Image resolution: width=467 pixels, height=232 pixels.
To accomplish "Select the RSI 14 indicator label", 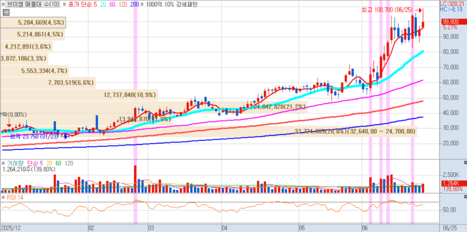I will [x=15, y=197].
